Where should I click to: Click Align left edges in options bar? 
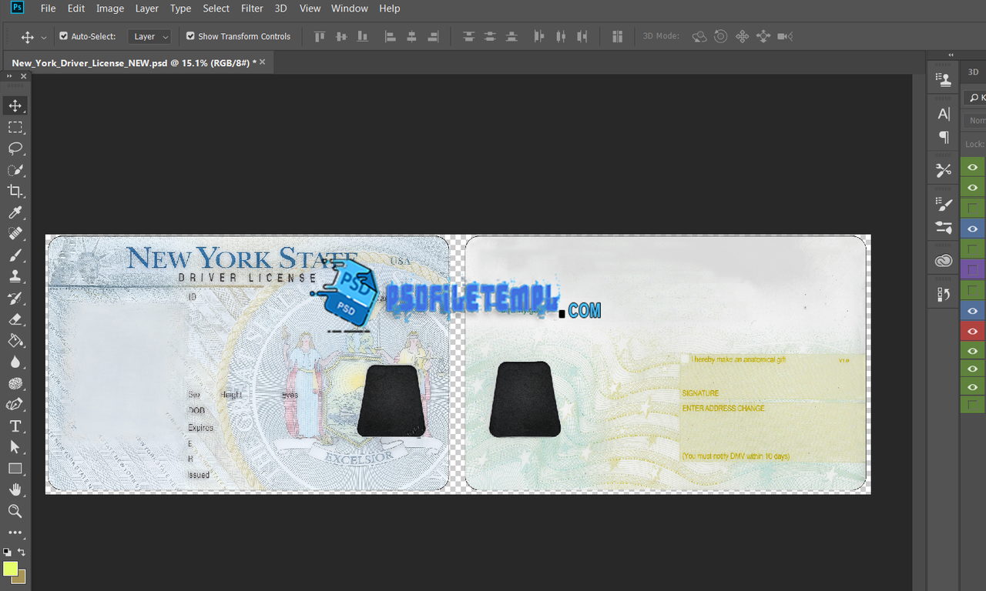[391, 36]
